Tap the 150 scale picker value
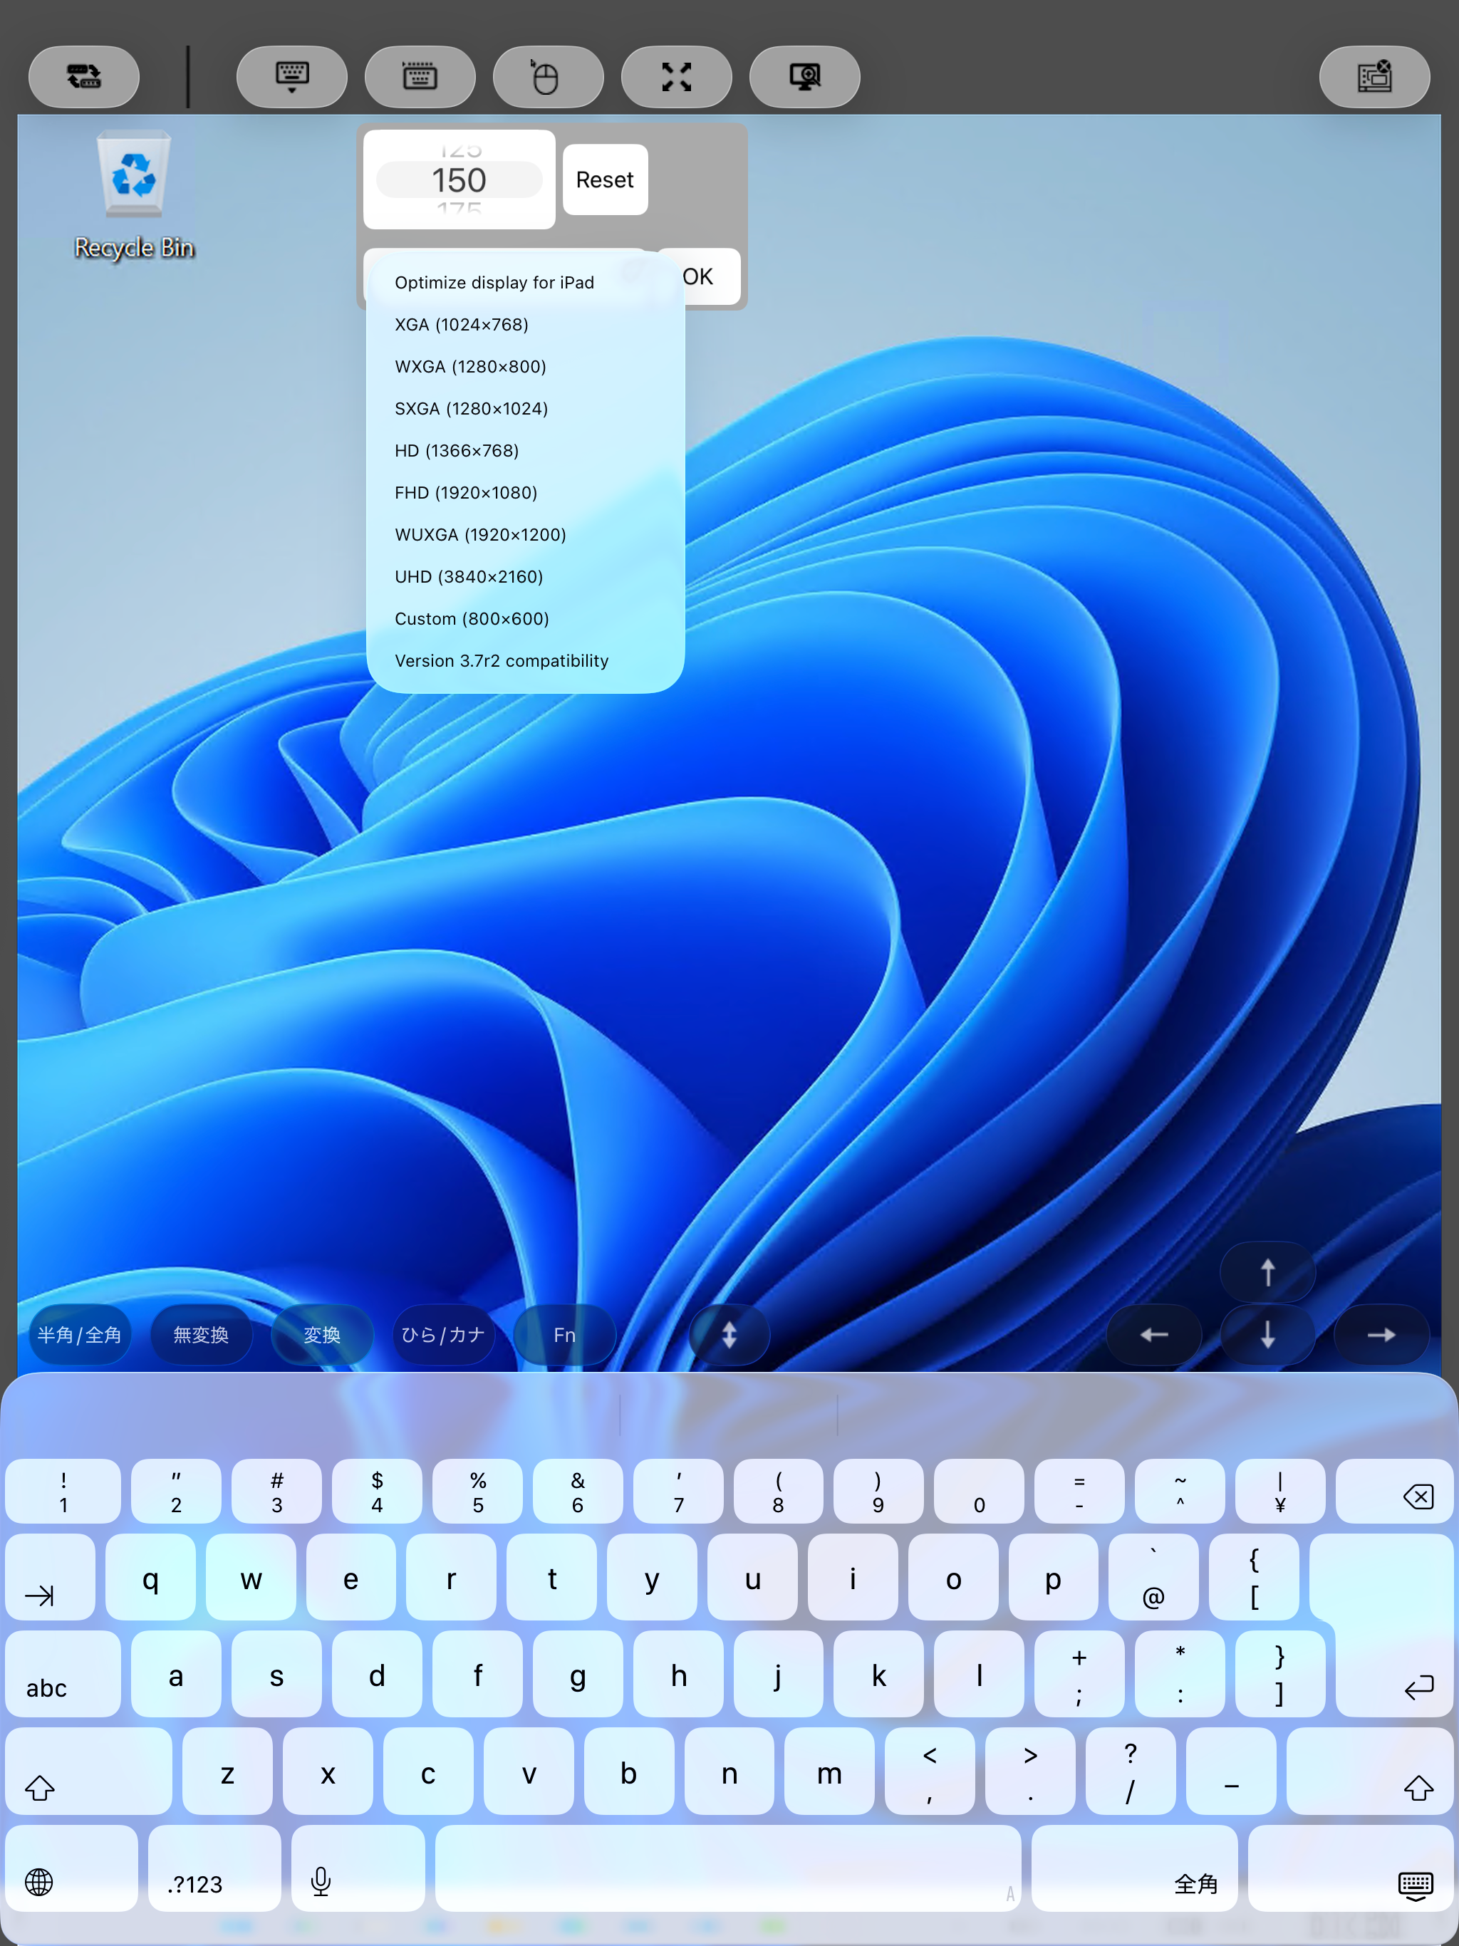 pyautogui.click(x=459, y=180)
